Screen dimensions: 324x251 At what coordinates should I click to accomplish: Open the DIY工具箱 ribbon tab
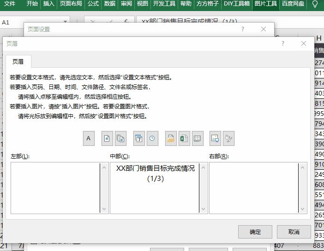point(237,4)
